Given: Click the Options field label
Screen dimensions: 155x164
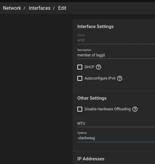Looking at the screenshot, I should click(x=82, y=133).
